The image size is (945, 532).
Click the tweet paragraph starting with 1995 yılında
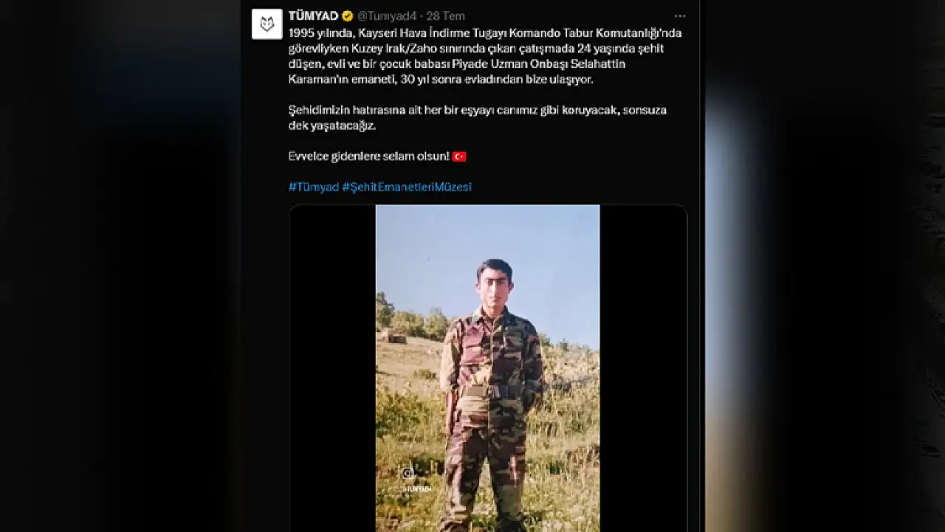[485, 56]
